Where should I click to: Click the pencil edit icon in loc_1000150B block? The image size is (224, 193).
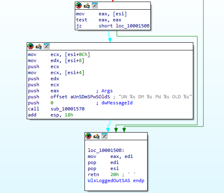tap(96, 136)
